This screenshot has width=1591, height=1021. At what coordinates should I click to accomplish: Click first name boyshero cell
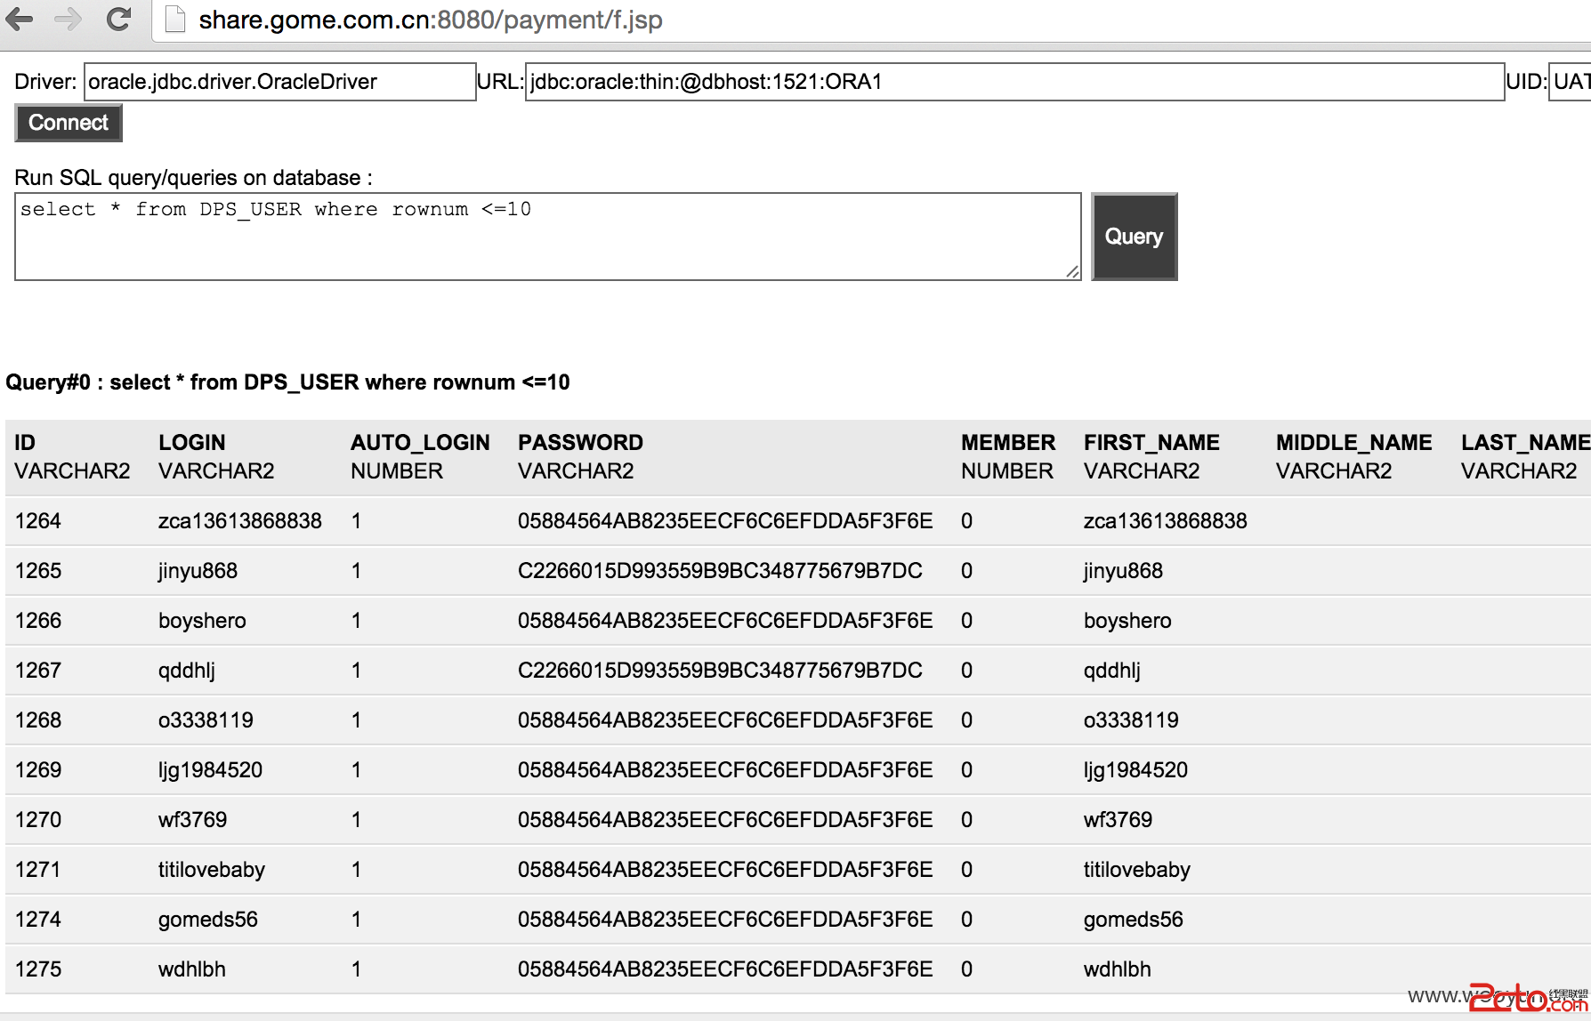1127,621
